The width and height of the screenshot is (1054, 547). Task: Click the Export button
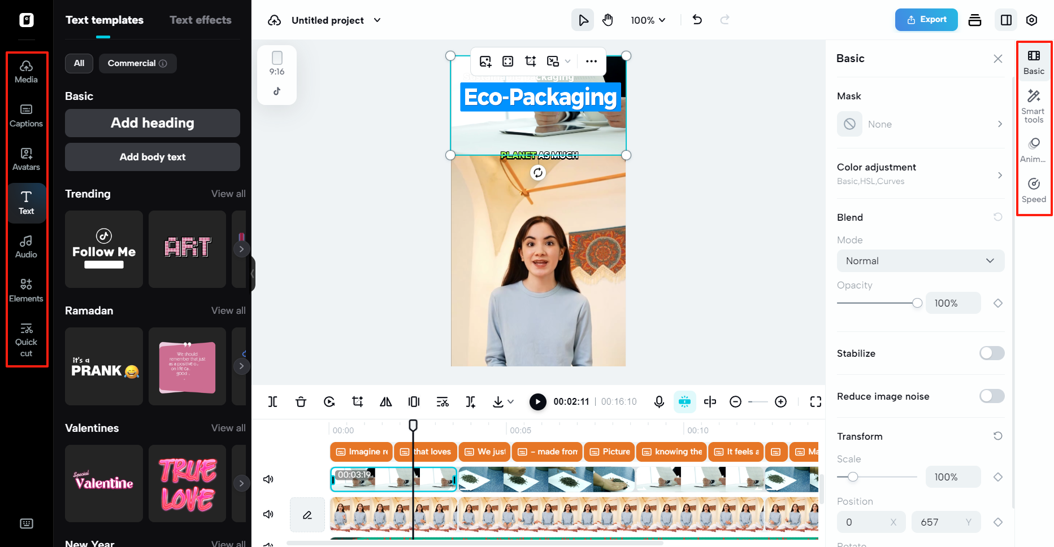[x=926, y=20]
